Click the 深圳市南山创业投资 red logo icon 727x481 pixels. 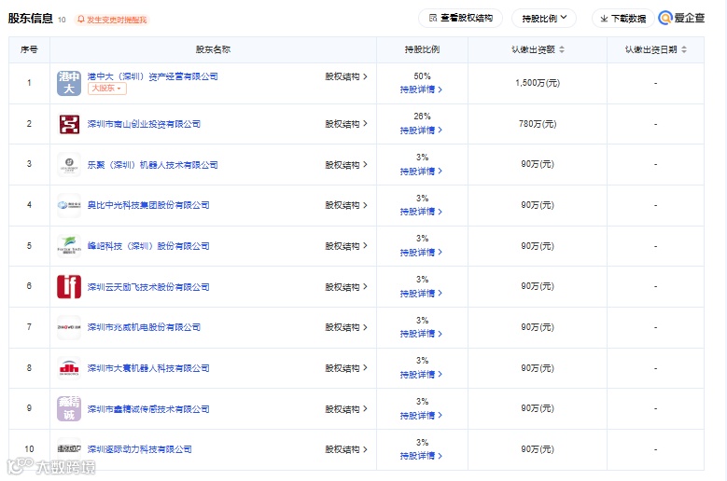coord(69,124)
